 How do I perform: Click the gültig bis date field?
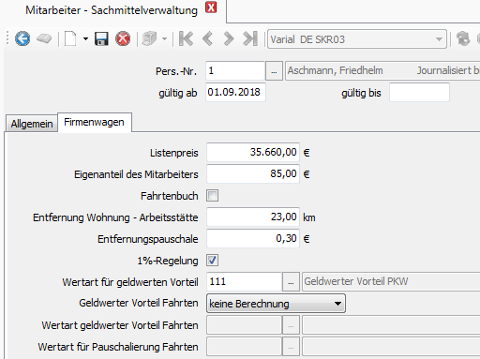click(x=419, y=92)
